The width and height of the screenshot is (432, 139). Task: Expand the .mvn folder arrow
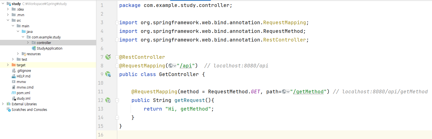[8, 15]
